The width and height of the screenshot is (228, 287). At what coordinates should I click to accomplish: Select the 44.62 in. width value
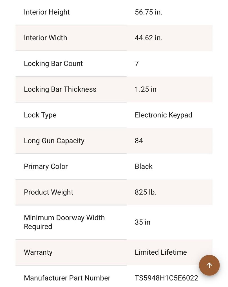pos(148,38)
